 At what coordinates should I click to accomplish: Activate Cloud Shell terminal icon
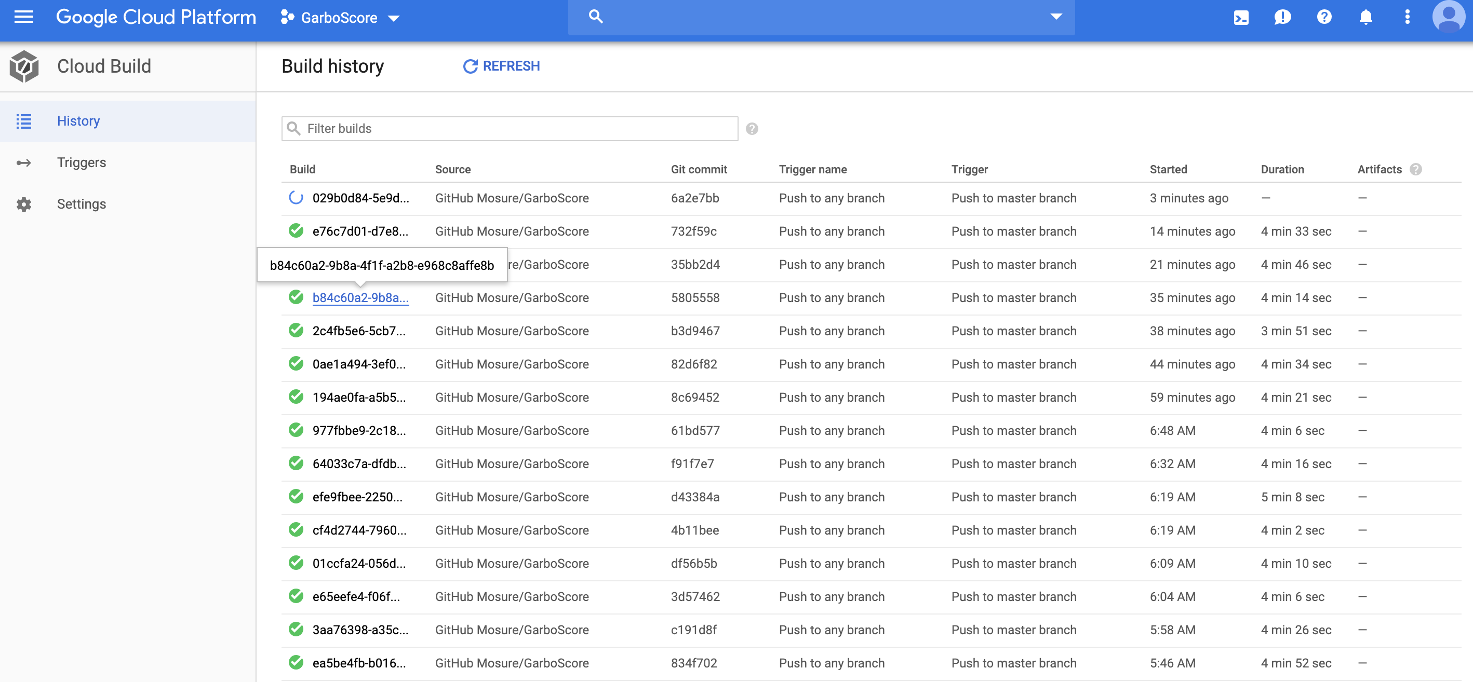pyautogui.click(x=1241, y=17)
